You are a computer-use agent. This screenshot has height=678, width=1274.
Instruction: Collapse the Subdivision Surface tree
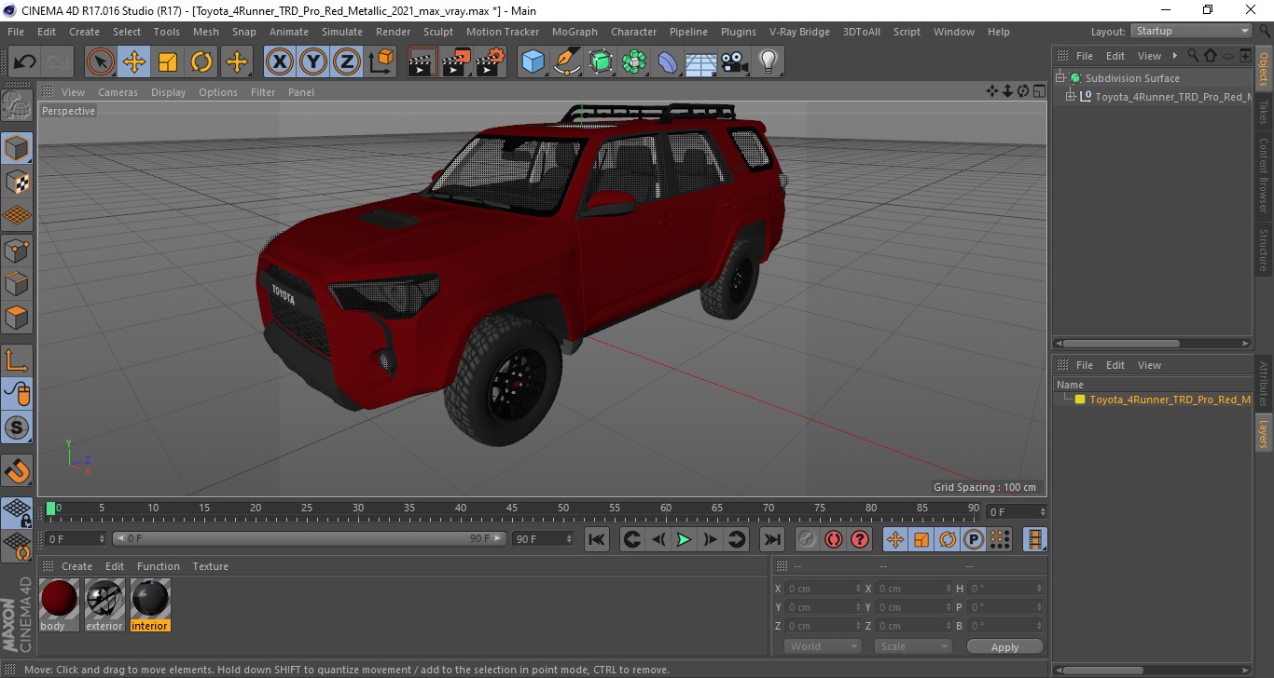pos(1060,78)
